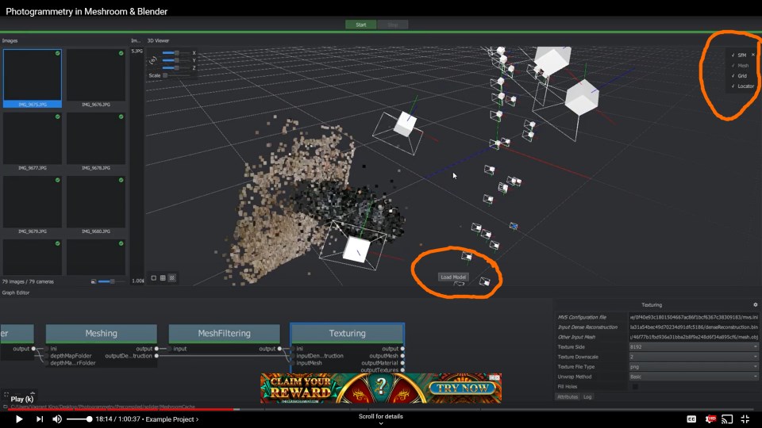This screenshot has width=762, height=428.
Task: Click the Try Now ad button
Action: point(462,388)
